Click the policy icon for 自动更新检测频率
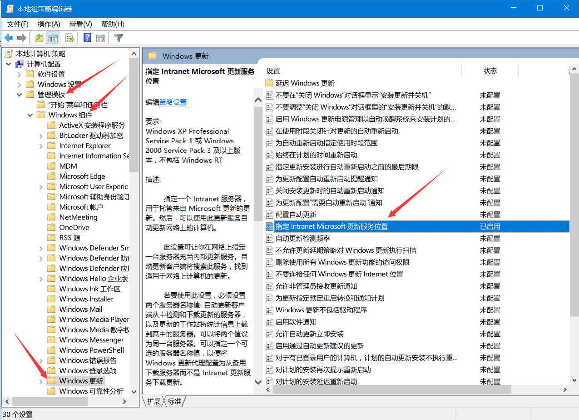The width and height of the screenshot is (579, 420). pyautogui.click(x=270, y=238)
